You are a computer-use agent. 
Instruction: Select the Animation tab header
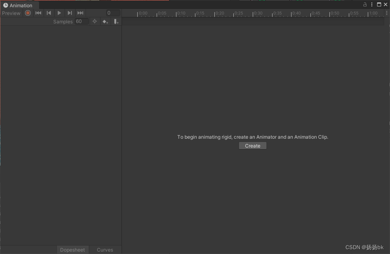[x=19, y=5]
